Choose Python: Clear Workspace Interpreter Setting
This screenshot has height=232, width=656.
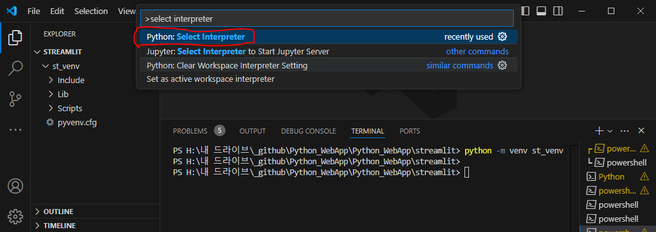[329, 66]
